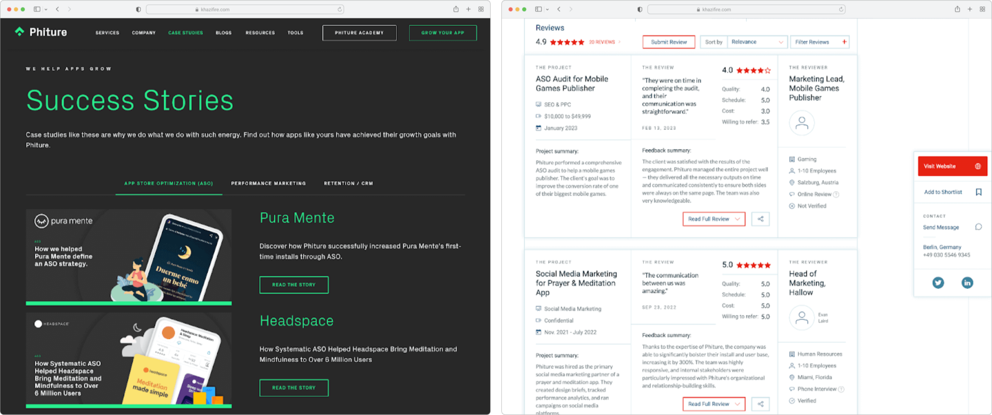This screenshot has height=415, width=992.
Task: Open Tools menu item
Action: point(295,33)
